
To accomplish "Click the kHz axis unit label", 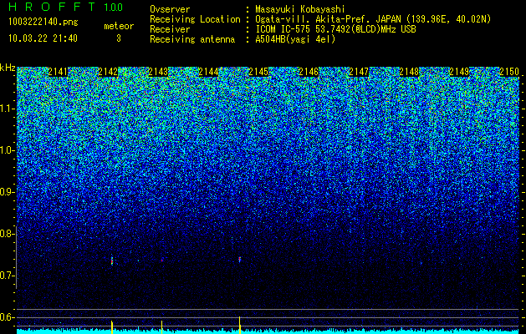I will click(x=8, y=68).
